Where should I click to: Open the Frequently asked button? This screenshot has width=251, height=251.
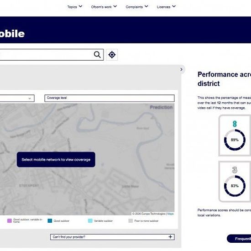[x=239, y=239]
